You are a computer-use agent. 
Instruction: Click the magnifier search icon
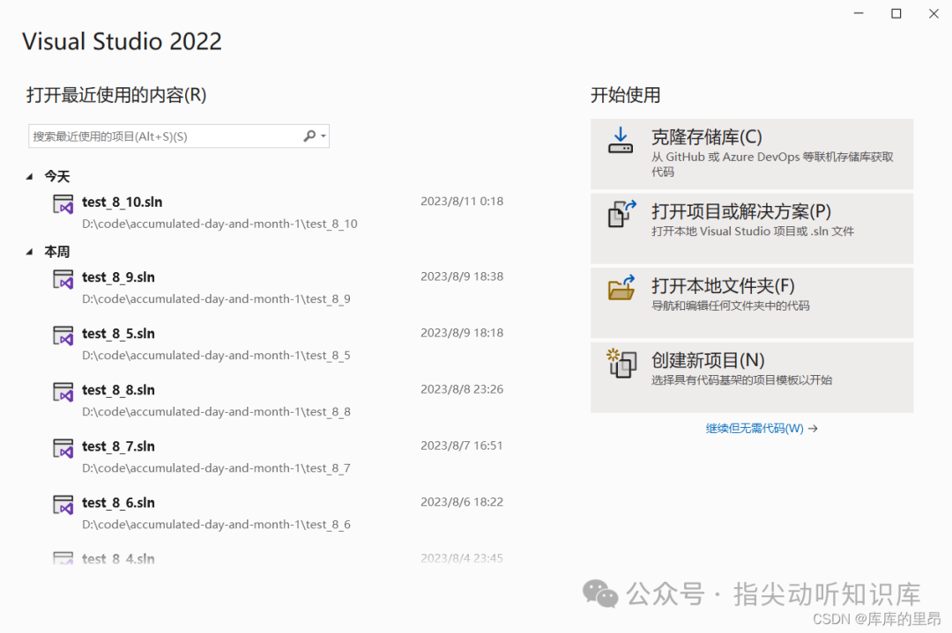(x=309, y=136)
